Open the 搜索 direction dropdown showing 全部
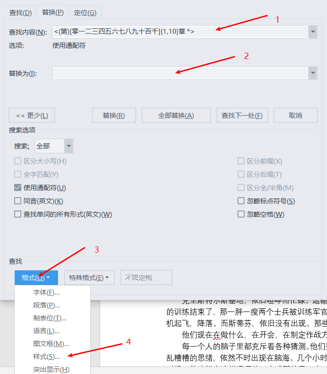Viewport: 327px width, 374px height. click(54, 146)
